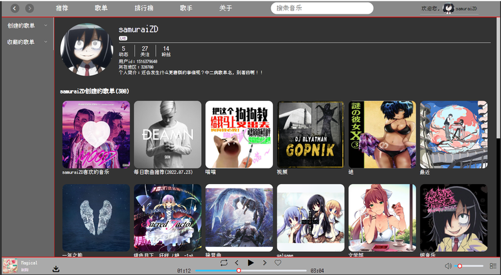
Task: View the 27 关注 following list
Action: point(145,51)
